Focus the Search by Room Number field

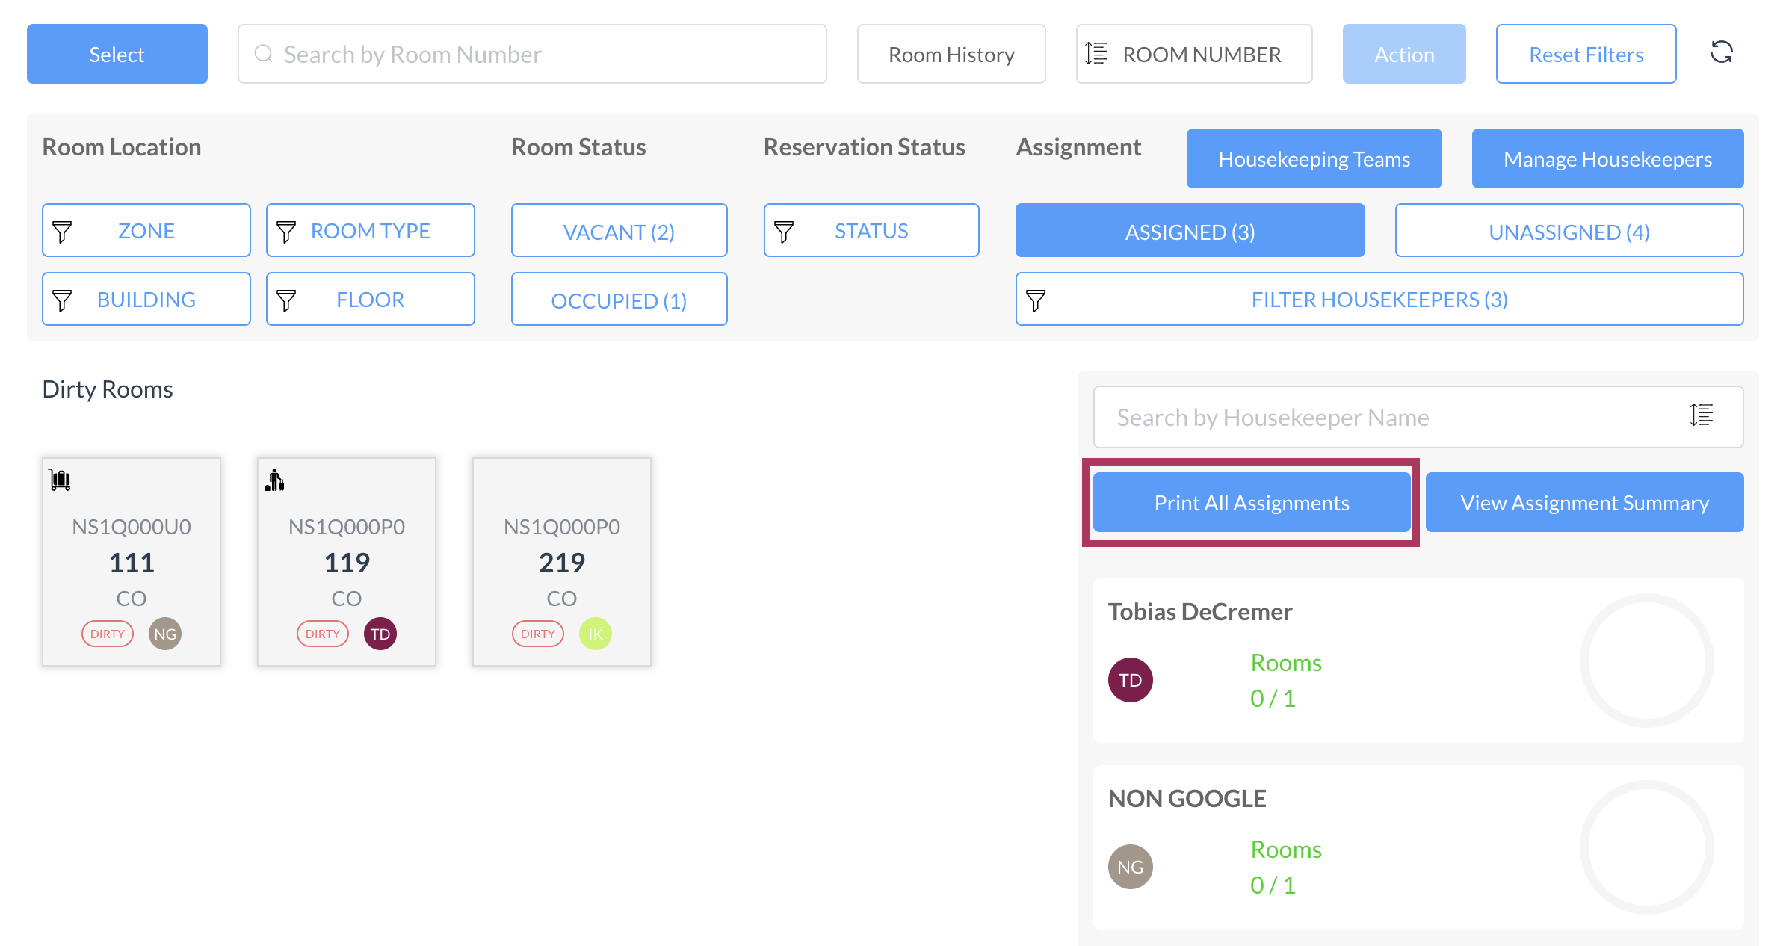click(532, 55)
